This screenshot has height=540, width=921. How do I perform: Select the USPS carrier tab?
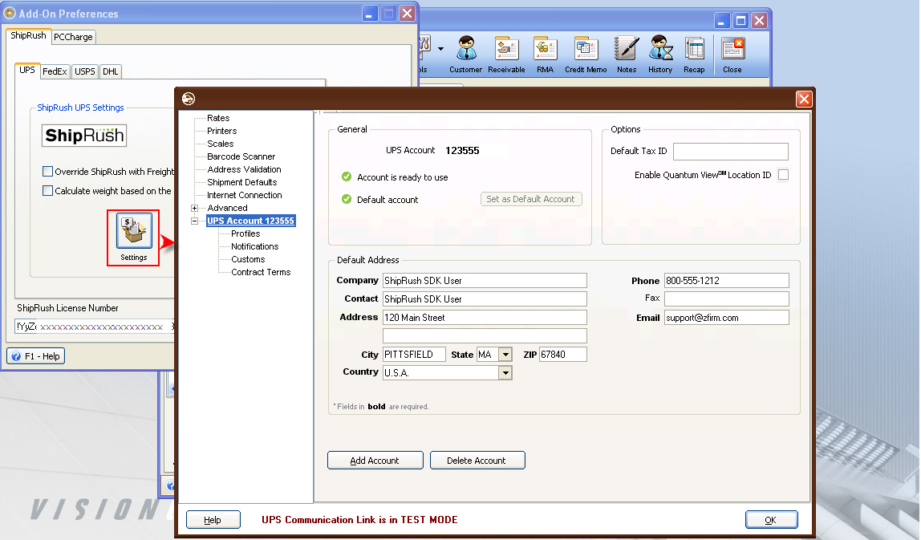click(84, 71)
